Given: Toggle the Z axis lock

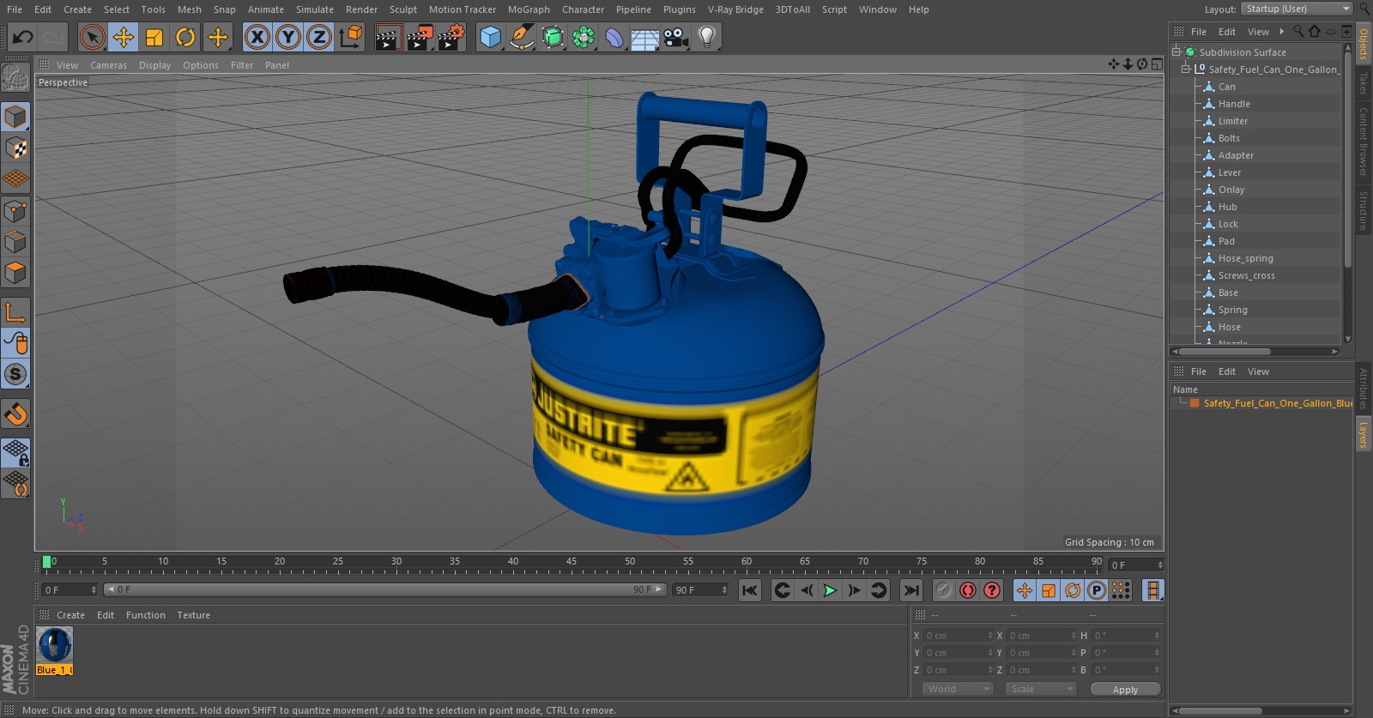Looking at the screenshot, I should 319,37.
